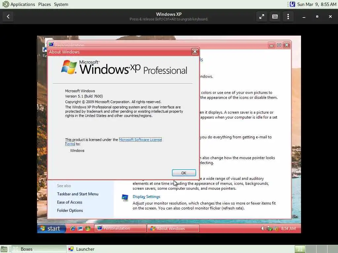Minimize the Personalization window
Viewport: 338px width, 253px height.
(271, 45)
